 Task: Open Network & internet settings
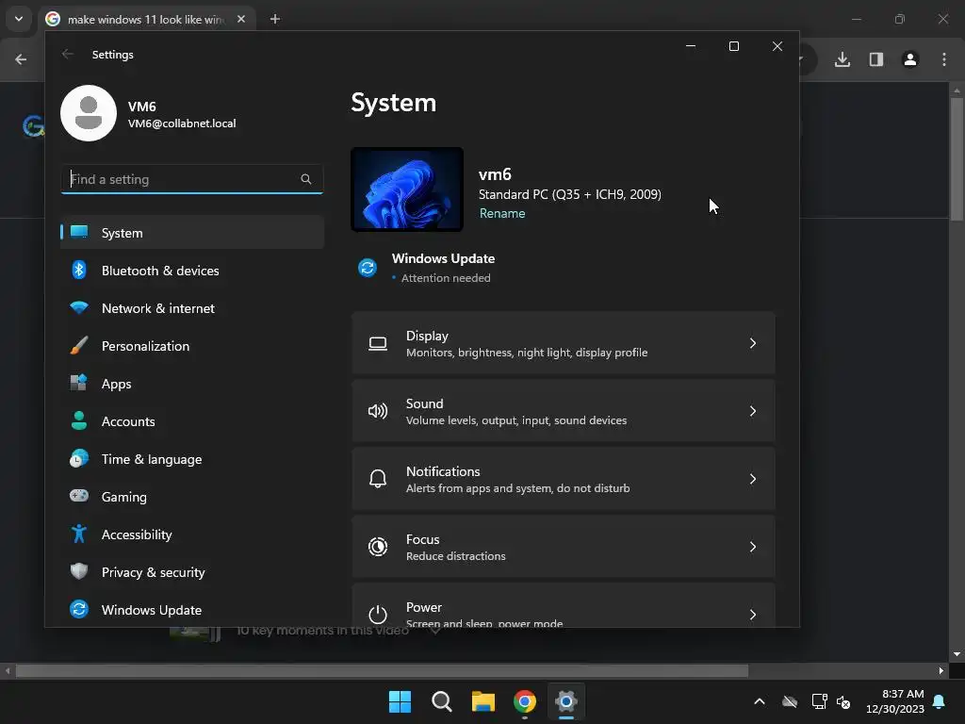192,308
